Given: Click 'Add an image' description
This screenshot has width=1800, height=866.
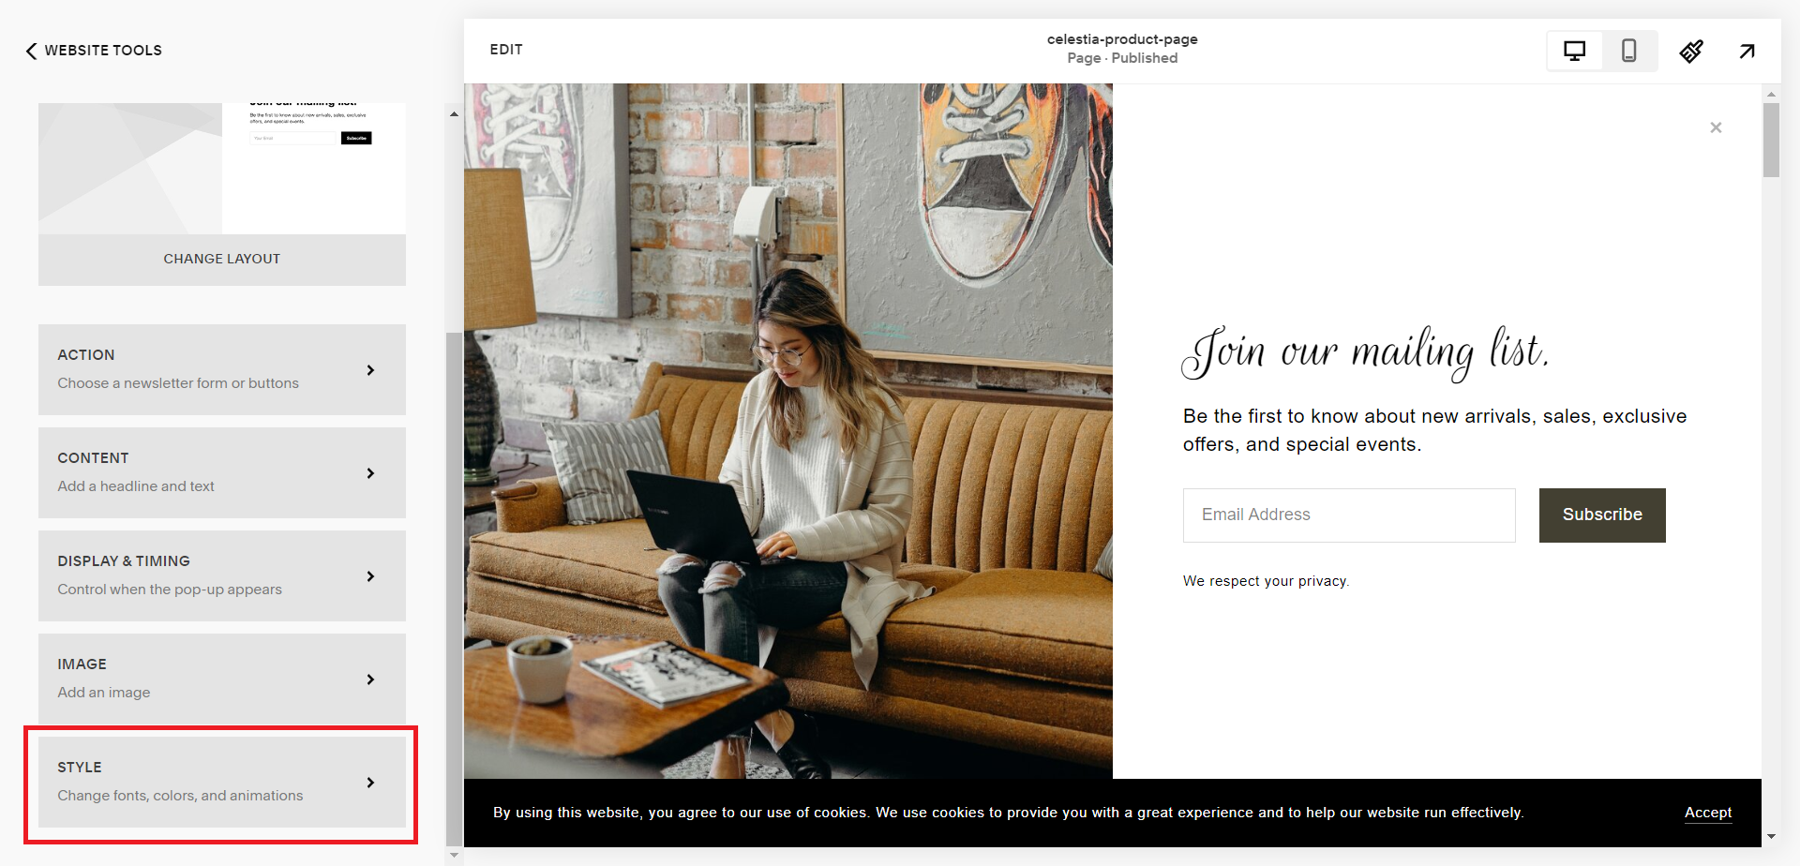Looking at the screenshot, I should [x=104, y=693].
